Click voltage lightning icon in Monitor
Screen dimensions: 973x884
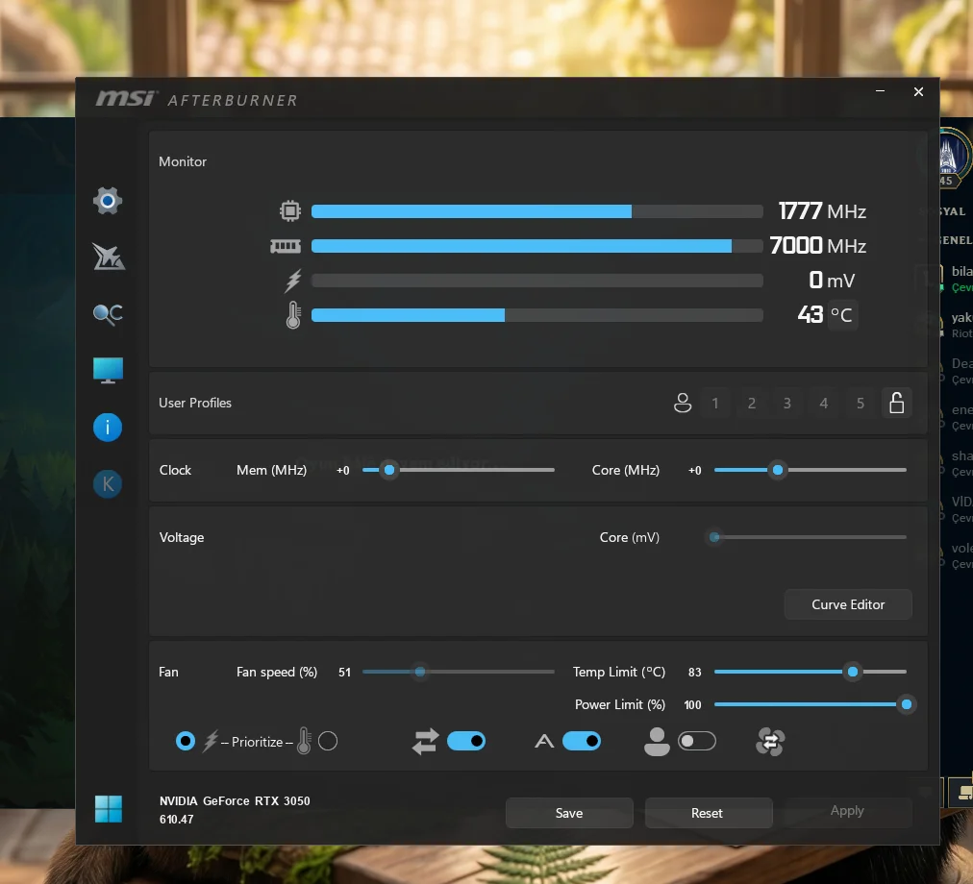point(293,281)
